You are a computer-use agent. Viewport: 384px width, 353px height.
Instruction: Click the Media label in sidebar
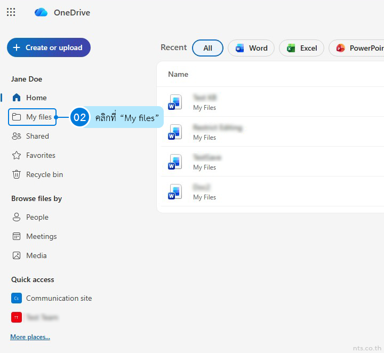pyautogui.click(x=36, y=255)
